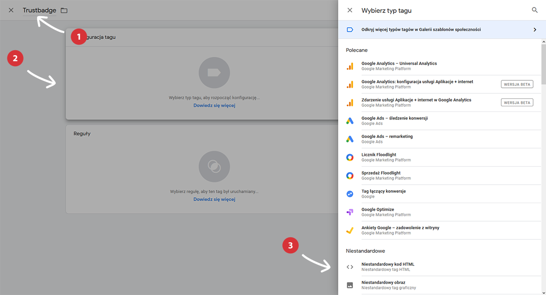Screen dimensions: 546x295
Task: Select Licznik Floodlight tag type
Action: coord(440,158)
